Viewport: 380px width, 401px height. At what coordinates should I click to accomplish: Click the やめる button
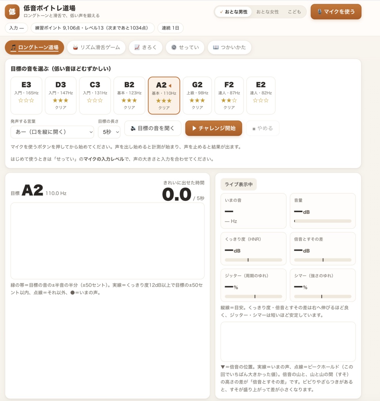pos(262,128)
